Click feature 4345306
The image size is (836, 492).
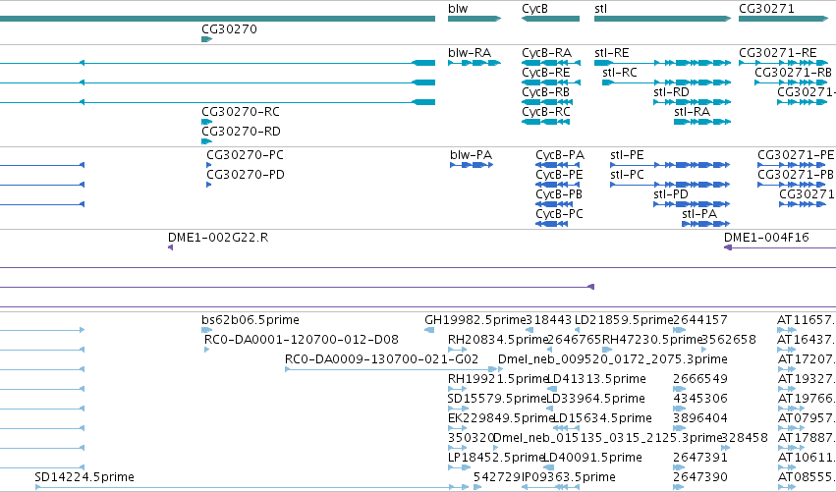pyautogui.click(x=679, y=409)
